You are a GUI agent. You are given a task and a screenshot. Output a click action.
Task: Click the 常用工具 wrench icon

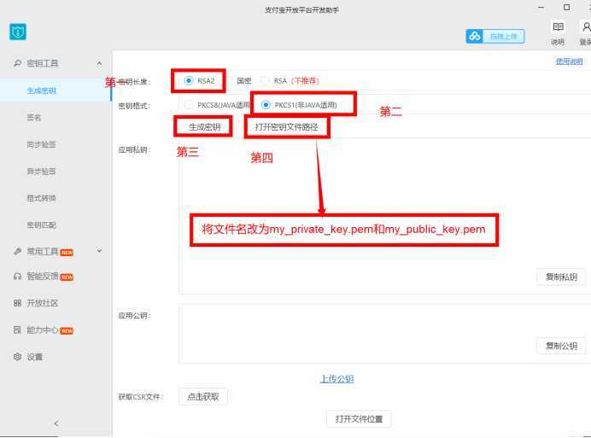[17, 251]
